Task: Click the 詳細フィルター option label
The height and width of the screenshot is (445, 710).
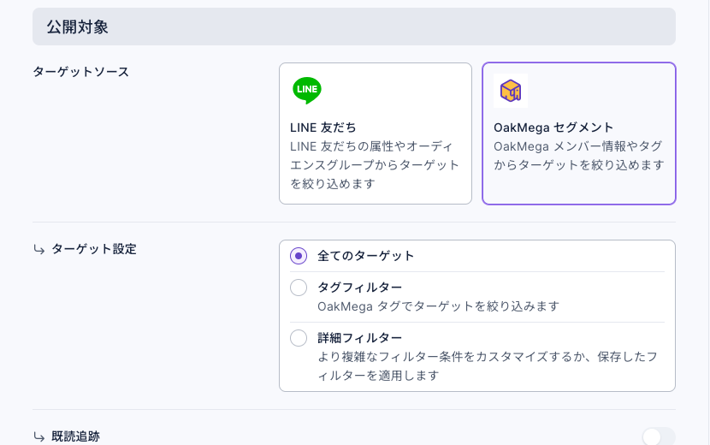Action: (x=360, y=338)
